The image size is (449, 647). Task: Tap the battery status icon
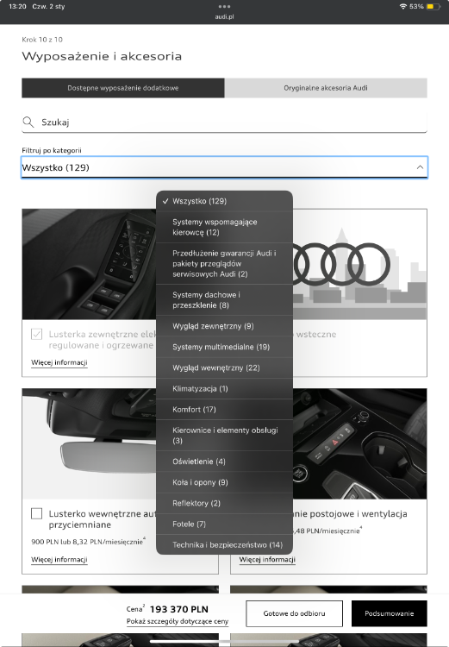(x=433, y=7)
